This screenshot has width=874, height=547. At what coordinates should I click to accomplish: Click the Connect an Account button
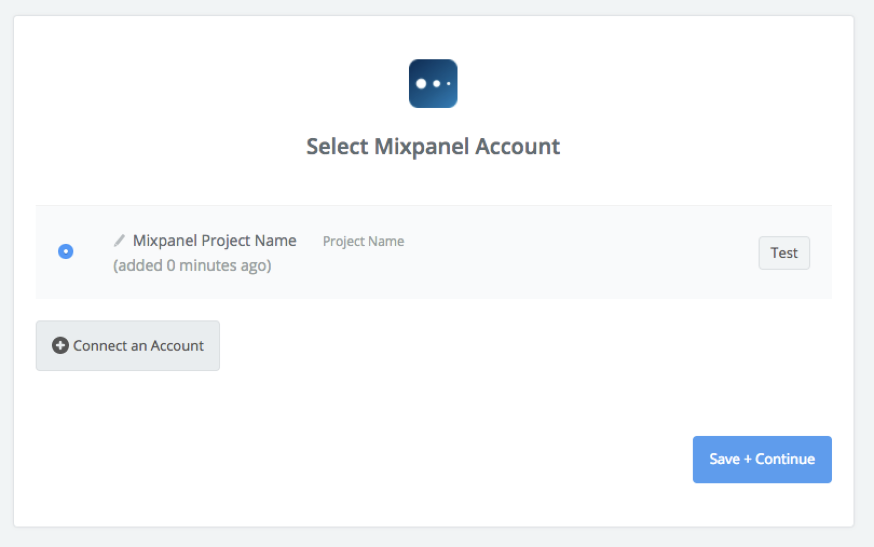[128, 346]
